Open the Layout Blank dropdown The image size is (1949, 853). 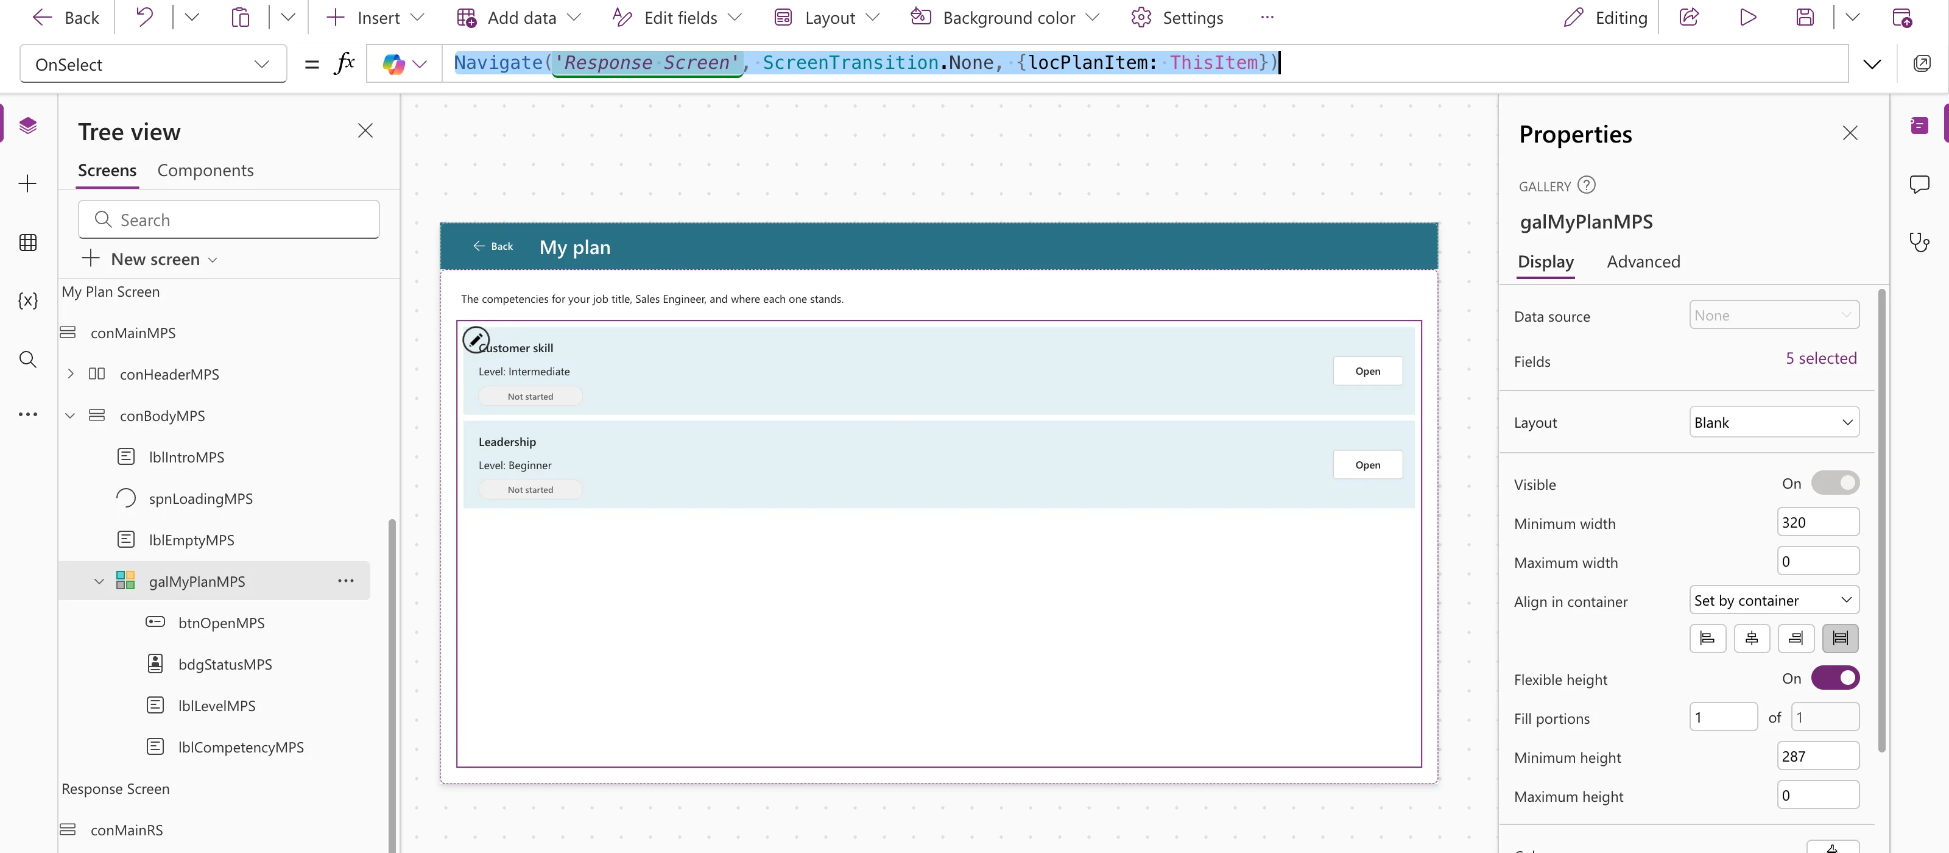point(1774,422)
